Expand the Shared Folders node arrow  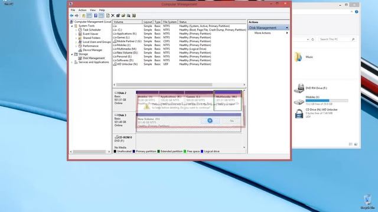(76, 38)
